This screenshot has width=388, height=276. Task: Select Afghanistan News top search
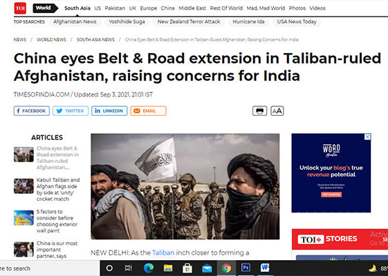pos(75,21)
